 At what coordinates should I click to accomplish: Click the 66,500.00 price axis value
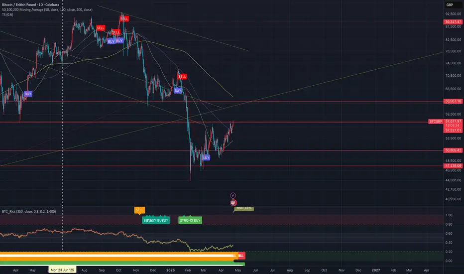point(453,89)
